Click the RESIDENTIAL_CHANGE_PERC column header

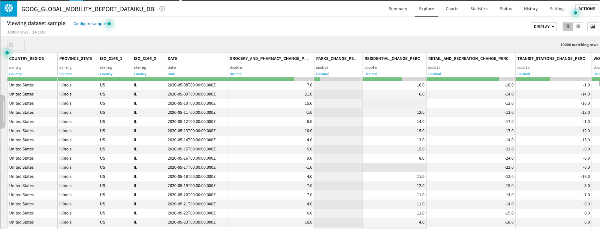(x=392, y=59)
